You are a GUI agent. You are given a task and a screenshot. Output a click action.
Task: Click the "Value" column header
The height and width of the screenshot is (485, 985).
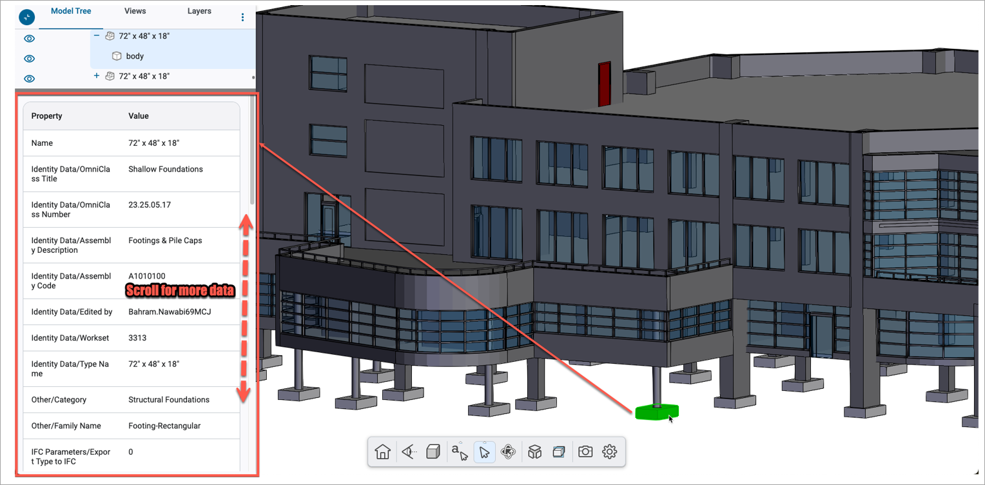[139, 116]
